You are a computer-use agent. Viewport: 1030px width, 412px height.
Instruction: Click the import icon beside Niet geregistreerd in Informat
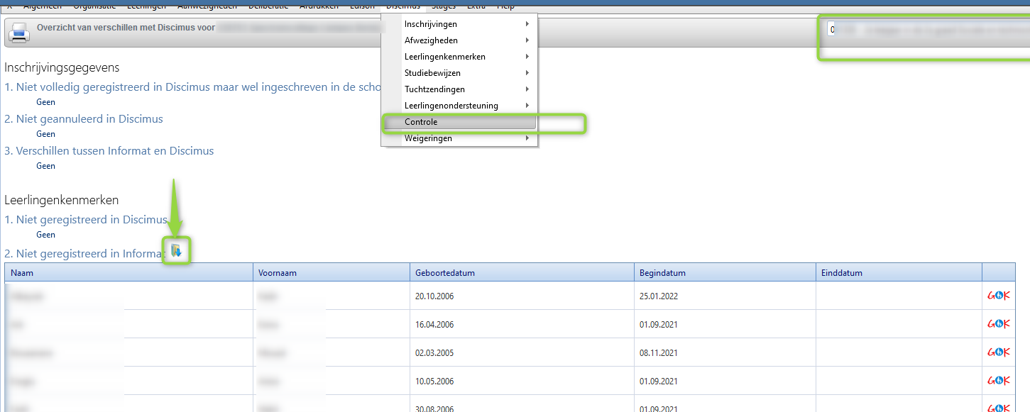click(x=177, y=250)
